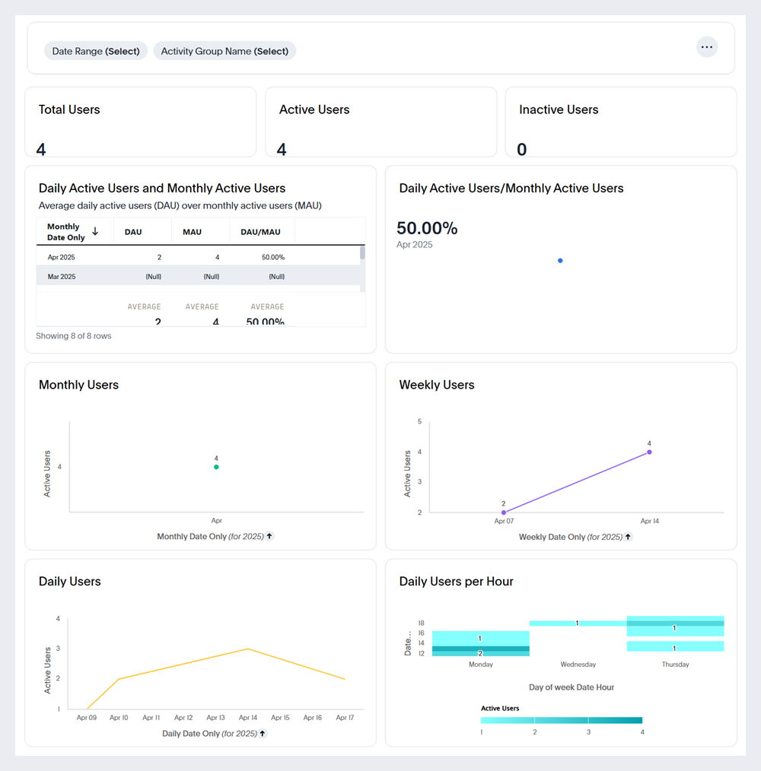
Task: Click sort arrow beside Weekly Date Only label
Action: [627, 537]
